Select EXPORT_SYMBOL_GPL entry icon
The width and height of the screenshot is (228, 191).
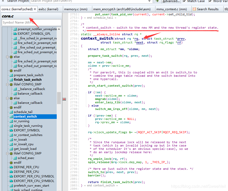(x=15, y=34)
